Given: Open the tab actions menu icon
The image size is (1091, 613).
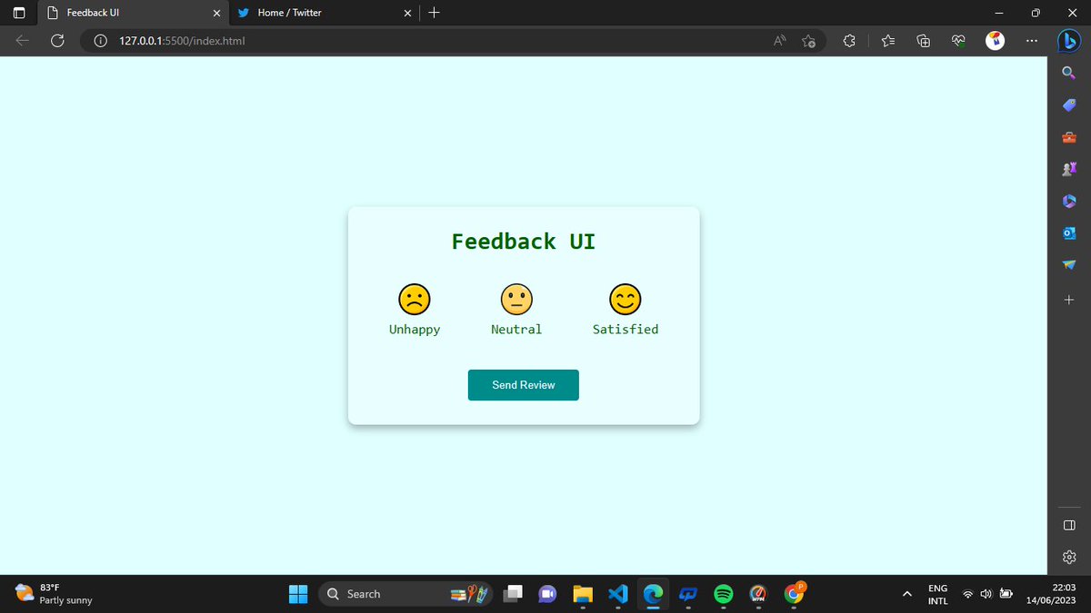Looking at the screenshot, I should (x=19, y=13).
